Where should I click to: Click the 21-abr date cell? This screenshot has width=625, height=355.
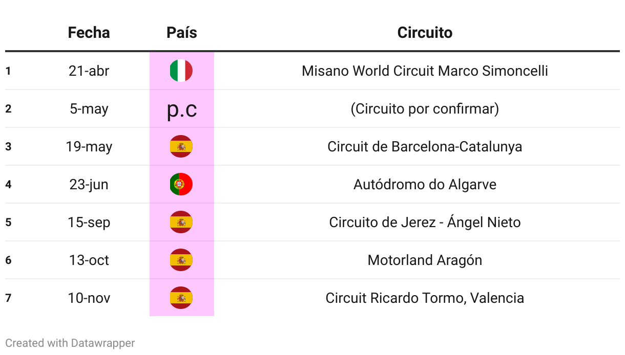pyautogui.click(x=89, y=71)
